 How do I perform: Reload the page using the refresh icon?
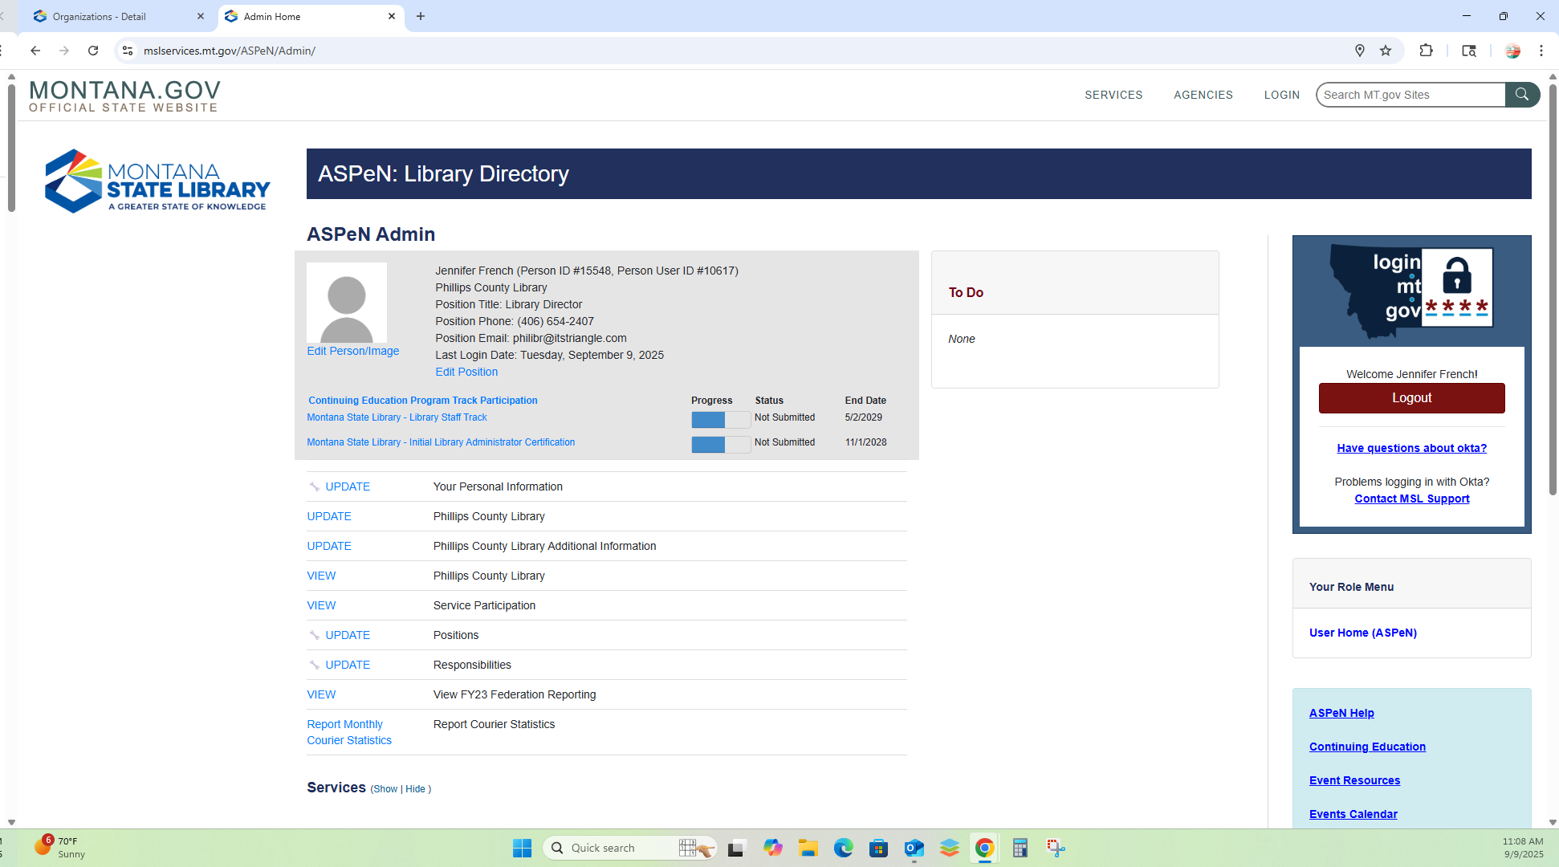(x=93, y=51)
